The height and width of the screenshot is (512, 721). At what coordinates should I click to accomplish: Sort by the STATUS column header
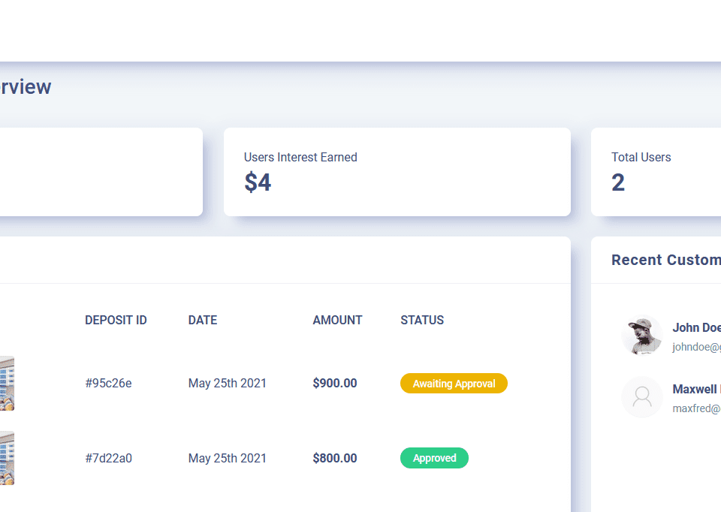[421, 320]
